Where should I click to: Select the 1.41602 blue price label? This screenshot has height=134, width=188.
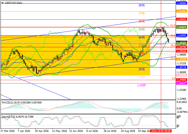pos(182,35)
